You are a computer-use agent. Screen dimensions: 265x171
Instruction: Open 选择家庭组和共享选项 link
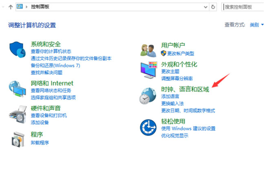[53, 98]
